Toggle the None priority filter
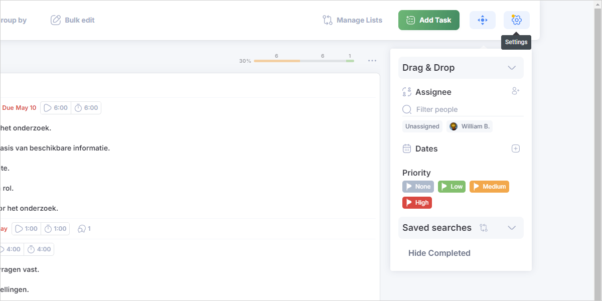 pos(418,187)
